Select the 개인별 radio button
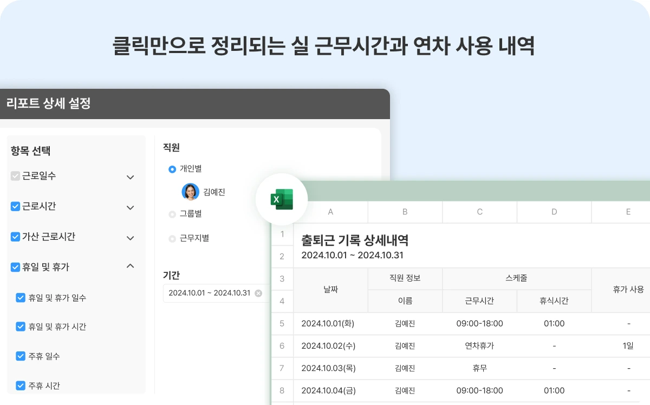 tap(172, 169)
